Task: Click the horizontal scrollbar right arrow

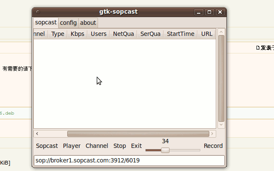Action: coord(212,134)
